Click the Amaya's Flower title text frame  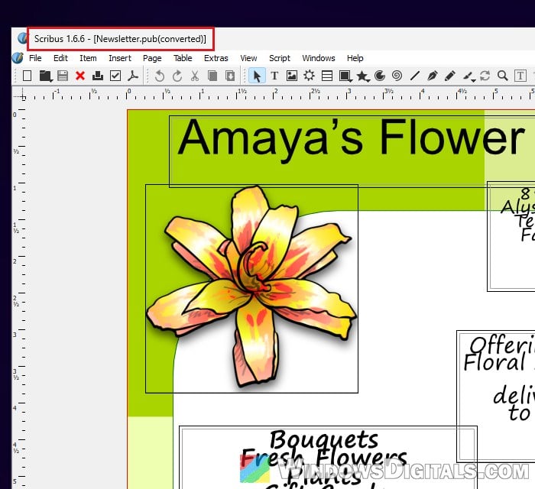(352, 151)
